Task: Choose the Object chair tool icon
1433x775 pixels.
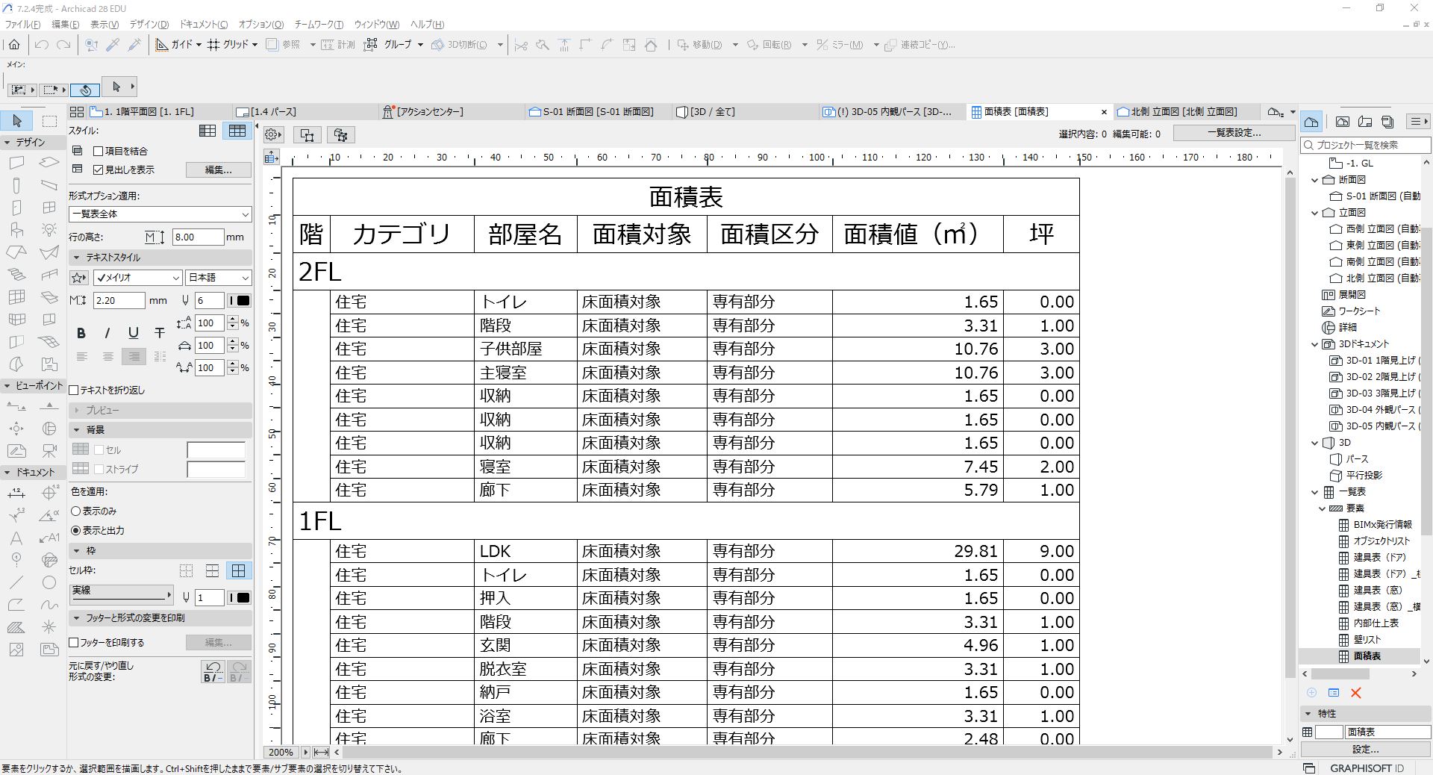Action: coord(16,230)
